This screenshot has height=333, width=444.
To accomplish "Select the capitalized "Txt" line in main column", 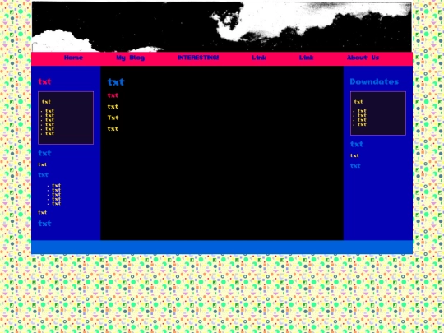I will pos(113,118).
